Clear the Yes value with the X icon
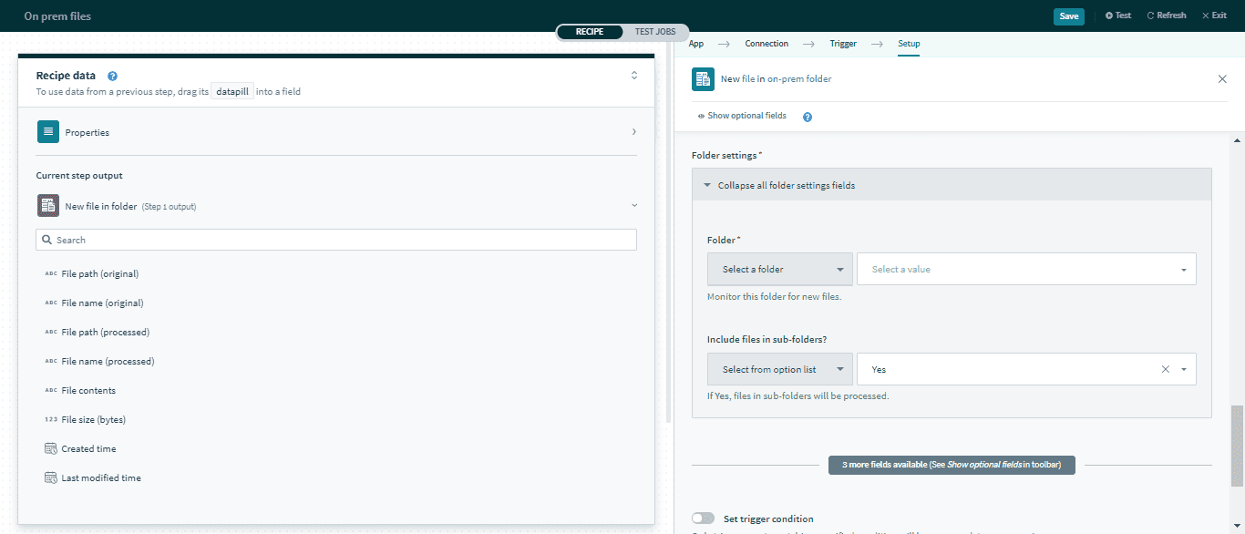Image resolution: width=1245 pixels, height=534 pixels. pos(1165,369)
